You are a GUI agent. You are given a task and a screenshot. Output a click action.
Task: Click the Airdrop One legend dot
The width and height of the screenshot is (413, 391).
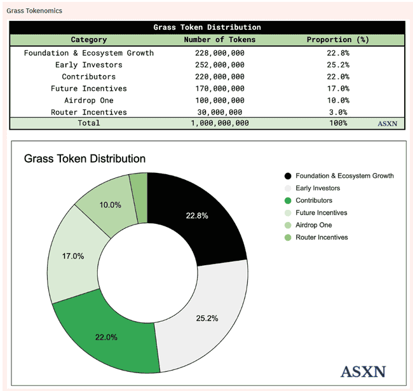click(288, 225)
